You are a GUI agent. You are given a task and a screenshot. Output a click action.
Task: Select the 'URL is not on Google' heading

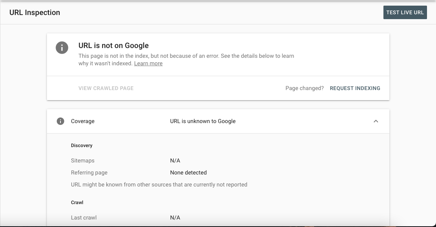[113, 45]
